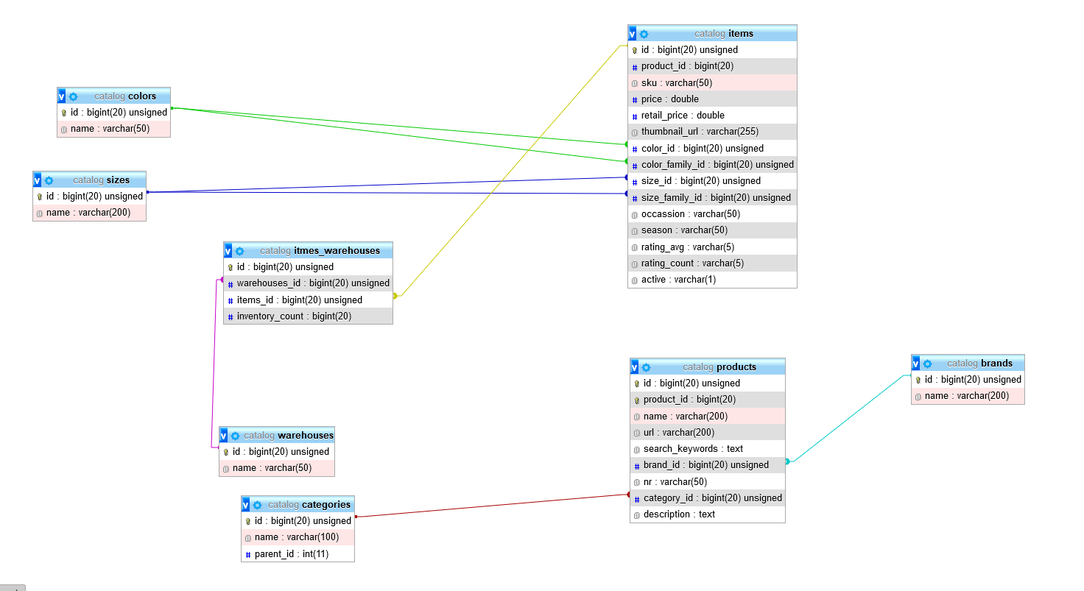Image resolution: width=1084 pixels, height=591 pixels.
Task: Click the 'catalog brands' table title
Action: [x=979, y=364]
